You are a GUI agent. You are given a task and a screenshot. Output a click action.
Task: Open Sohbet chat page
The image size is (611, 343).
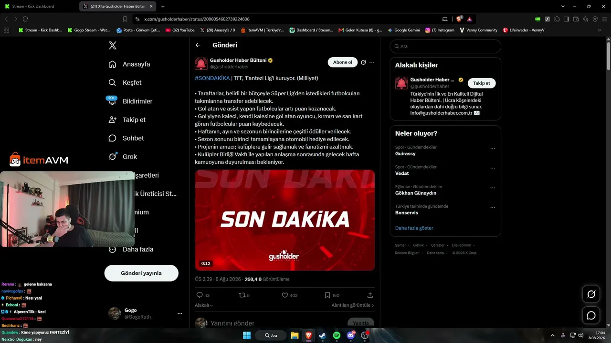[126, 138]
